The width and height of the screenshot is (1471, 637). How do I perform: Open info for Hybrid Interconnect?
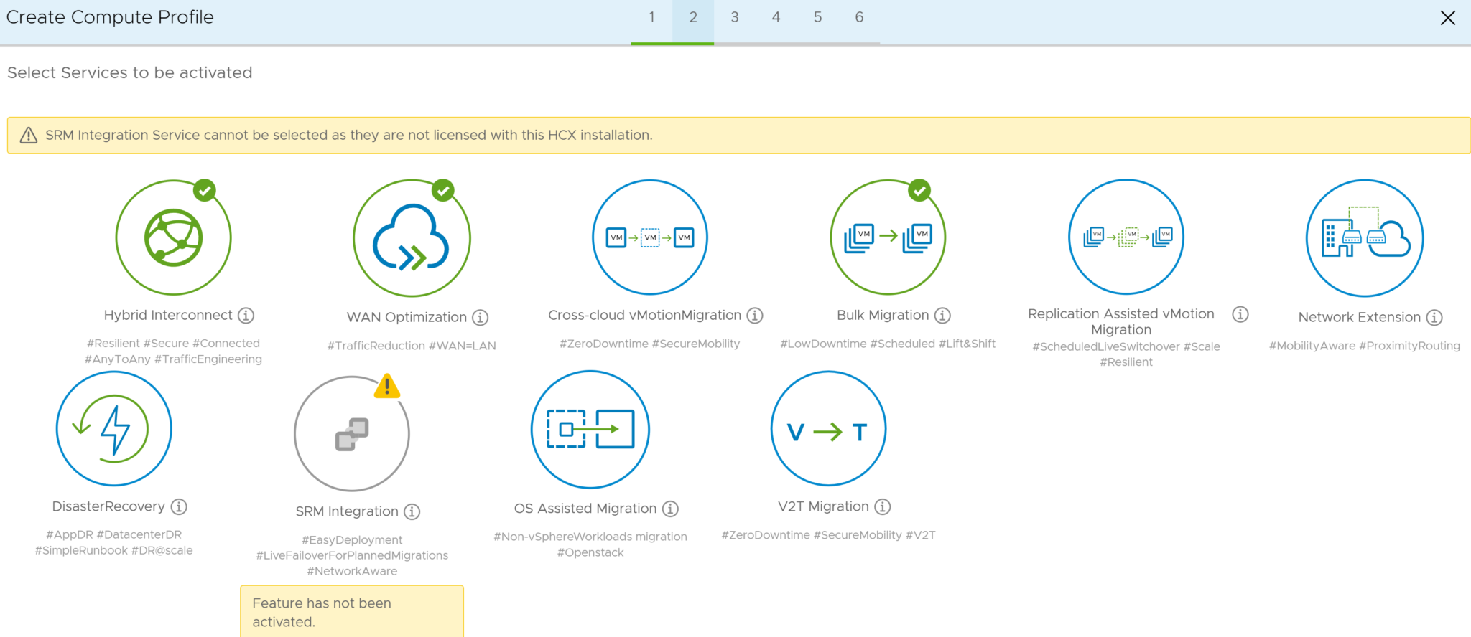click(246, 316)
